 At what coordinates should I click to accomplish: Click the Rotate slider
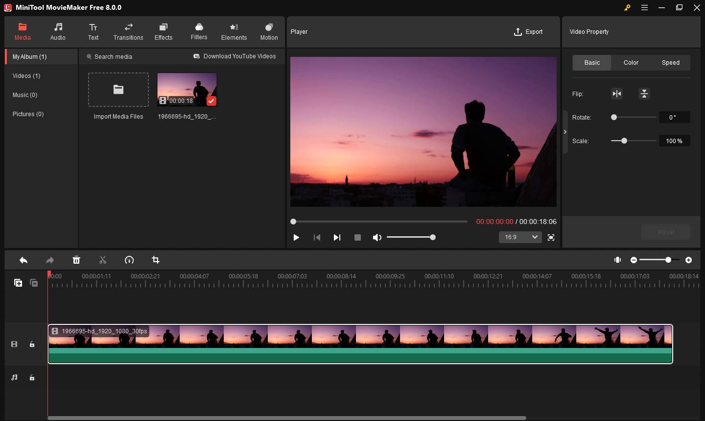pyautogui.click(x=634, y=117)
